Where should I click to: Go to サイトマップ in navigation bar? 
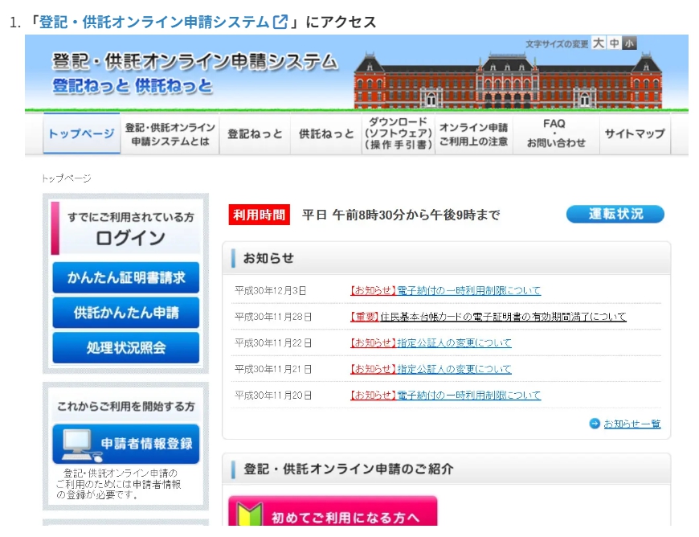[x=634, y=134]
